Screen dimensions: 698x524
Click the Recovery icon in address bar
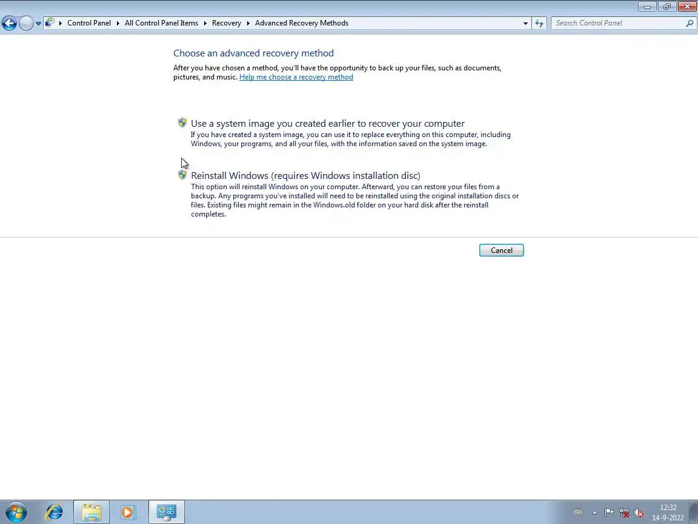[x=50, y=22]
